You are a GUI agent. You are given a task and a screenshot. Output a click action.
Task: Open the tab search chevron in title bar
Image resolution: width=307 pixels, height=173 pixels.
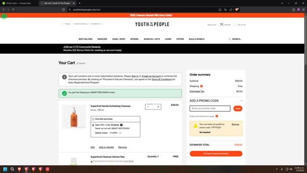coord(282,3)
